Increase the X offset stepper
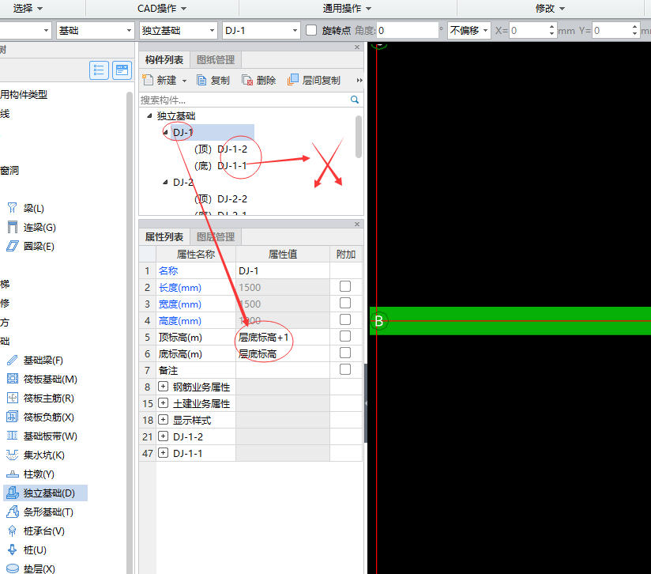The height and width of the screenshot is (574, 651). pos(551,27)
